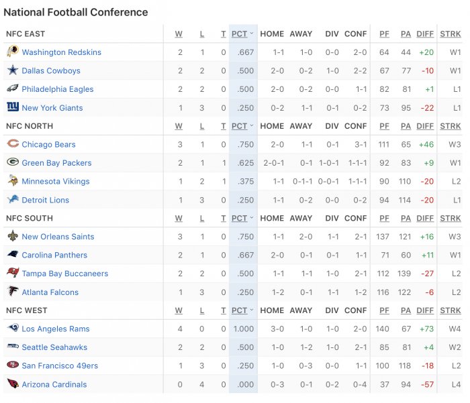
Task: Open the Minnesota Vikings team link
Action: tap(56, 182)
